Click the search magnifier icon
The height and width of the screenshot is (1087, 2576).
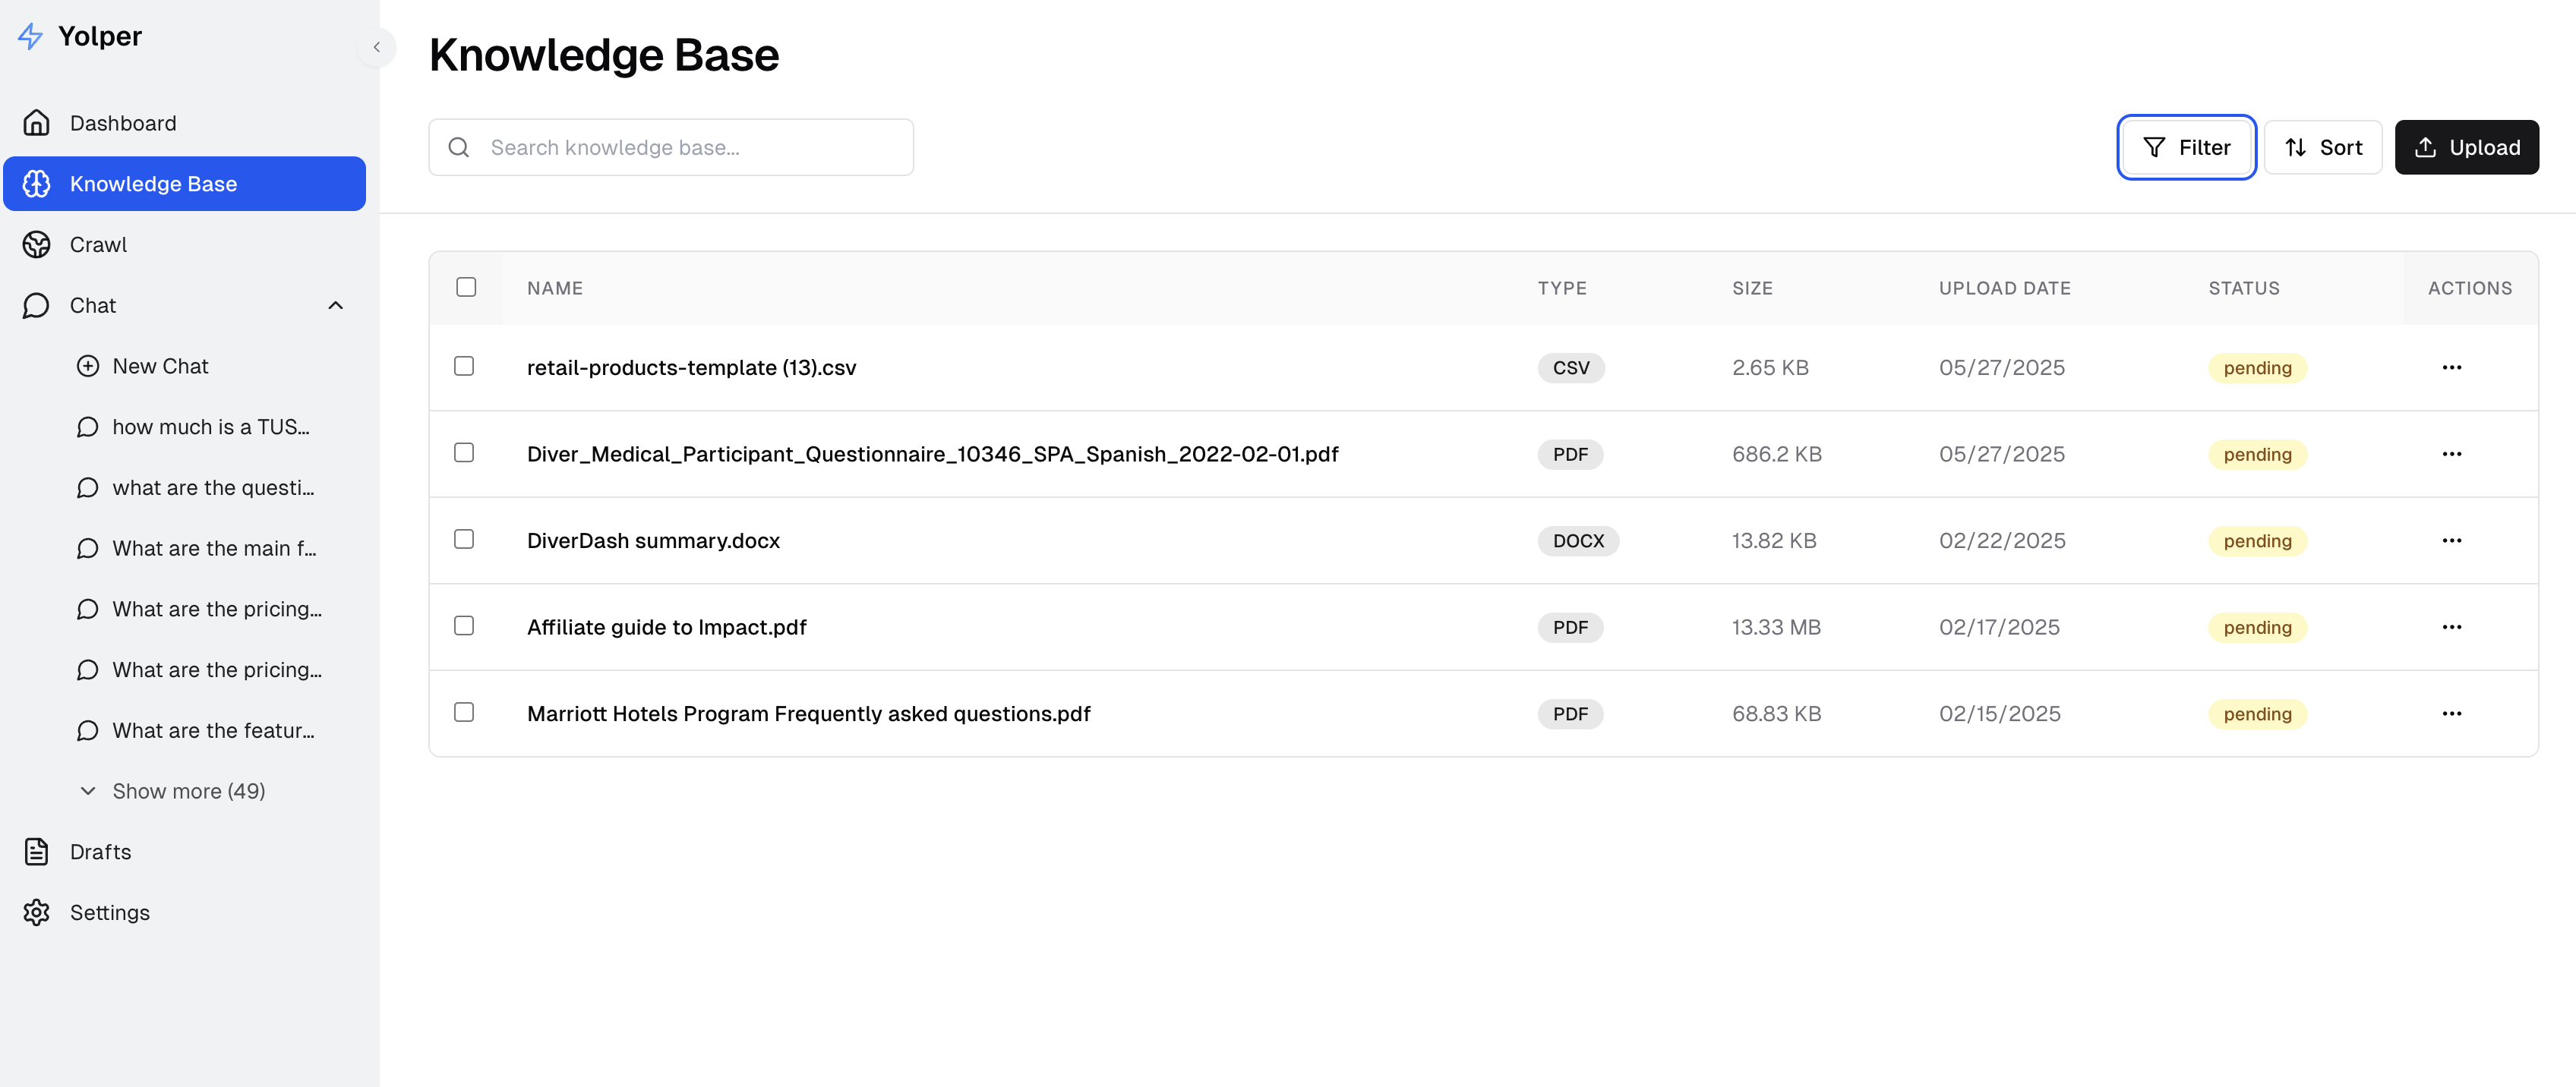point(459,148)
